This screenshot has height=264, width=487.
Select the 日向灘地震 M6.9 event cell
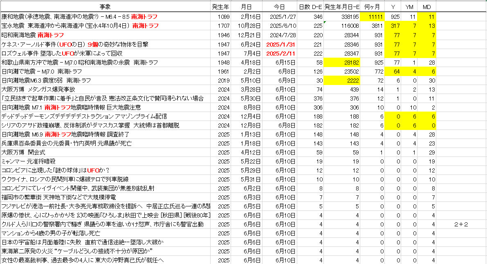tap(105, 134)
